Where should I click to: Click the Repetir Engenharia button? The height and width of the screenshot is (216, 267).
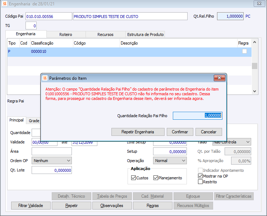(x=138, y=132)
